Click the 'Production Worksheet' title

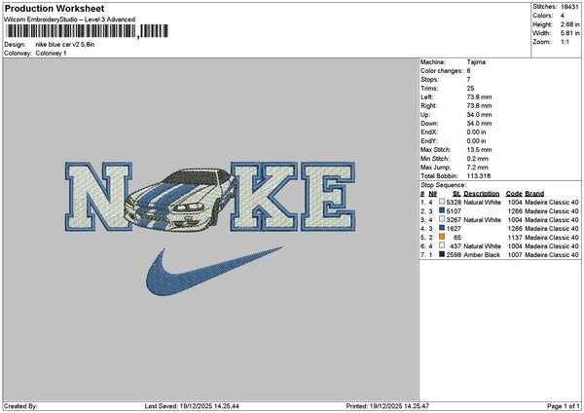pos(55,9)
